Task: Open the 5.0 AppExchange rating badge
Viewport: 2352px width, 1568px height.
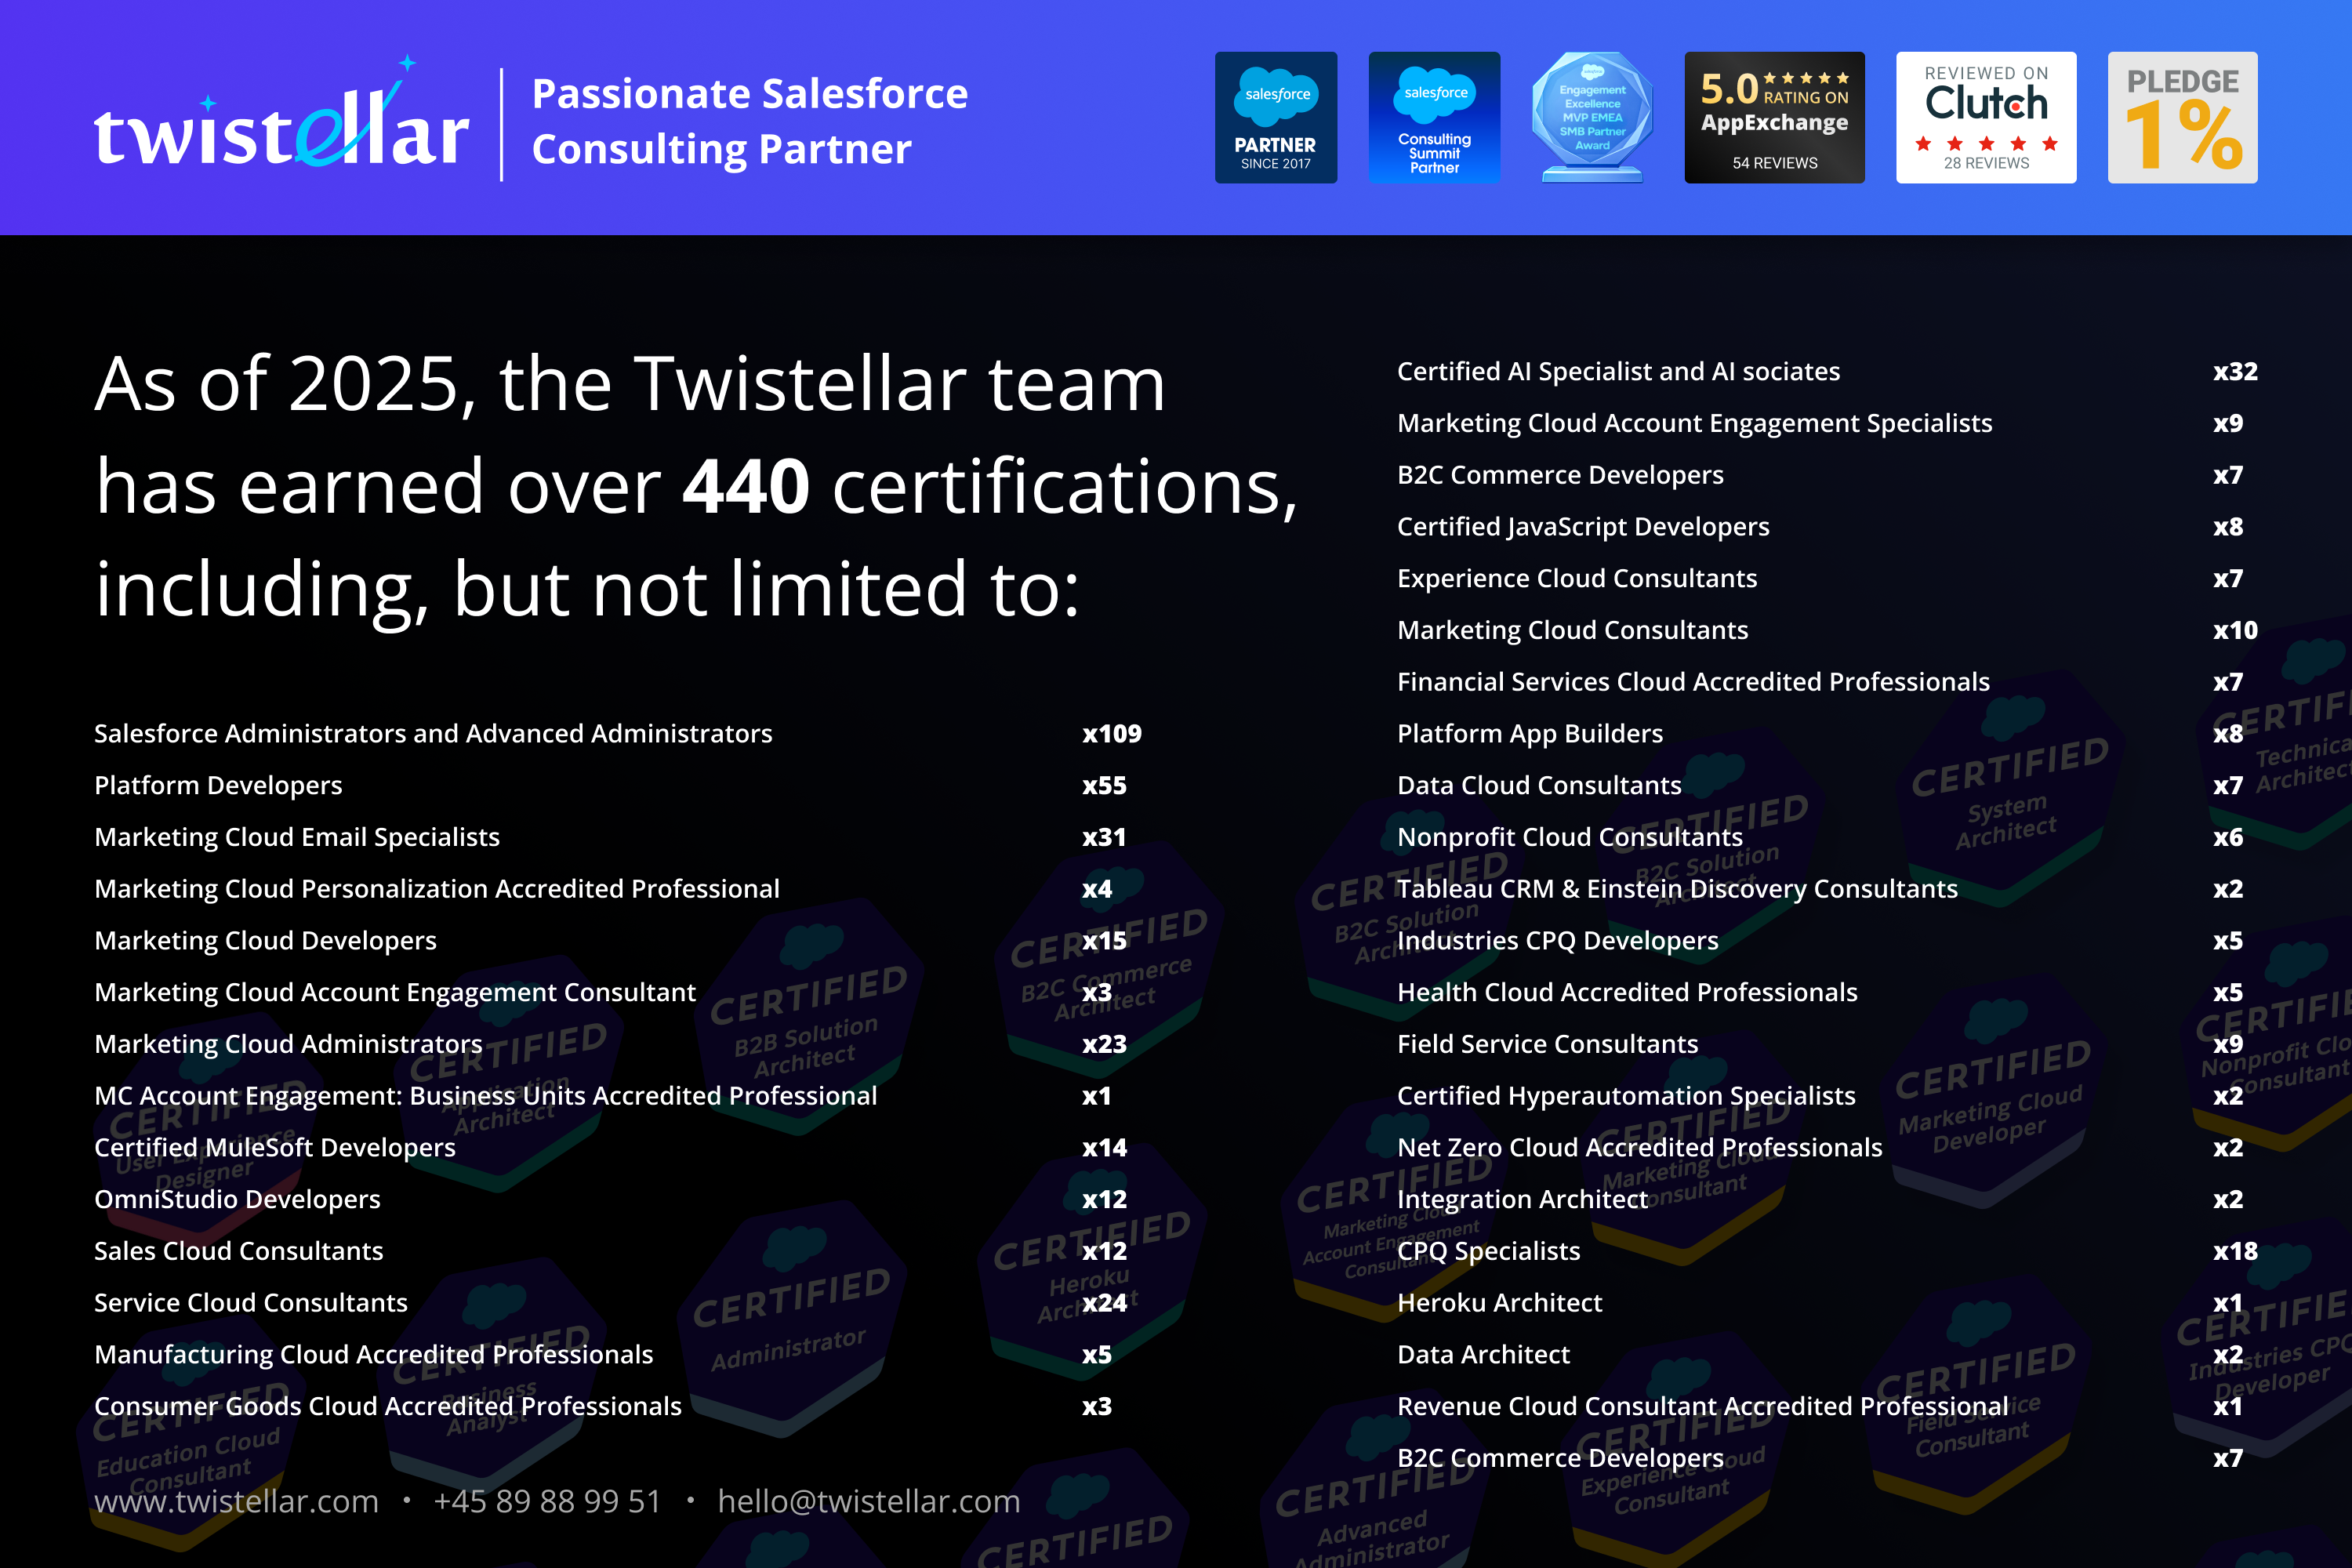Action: coord(1774,118)
